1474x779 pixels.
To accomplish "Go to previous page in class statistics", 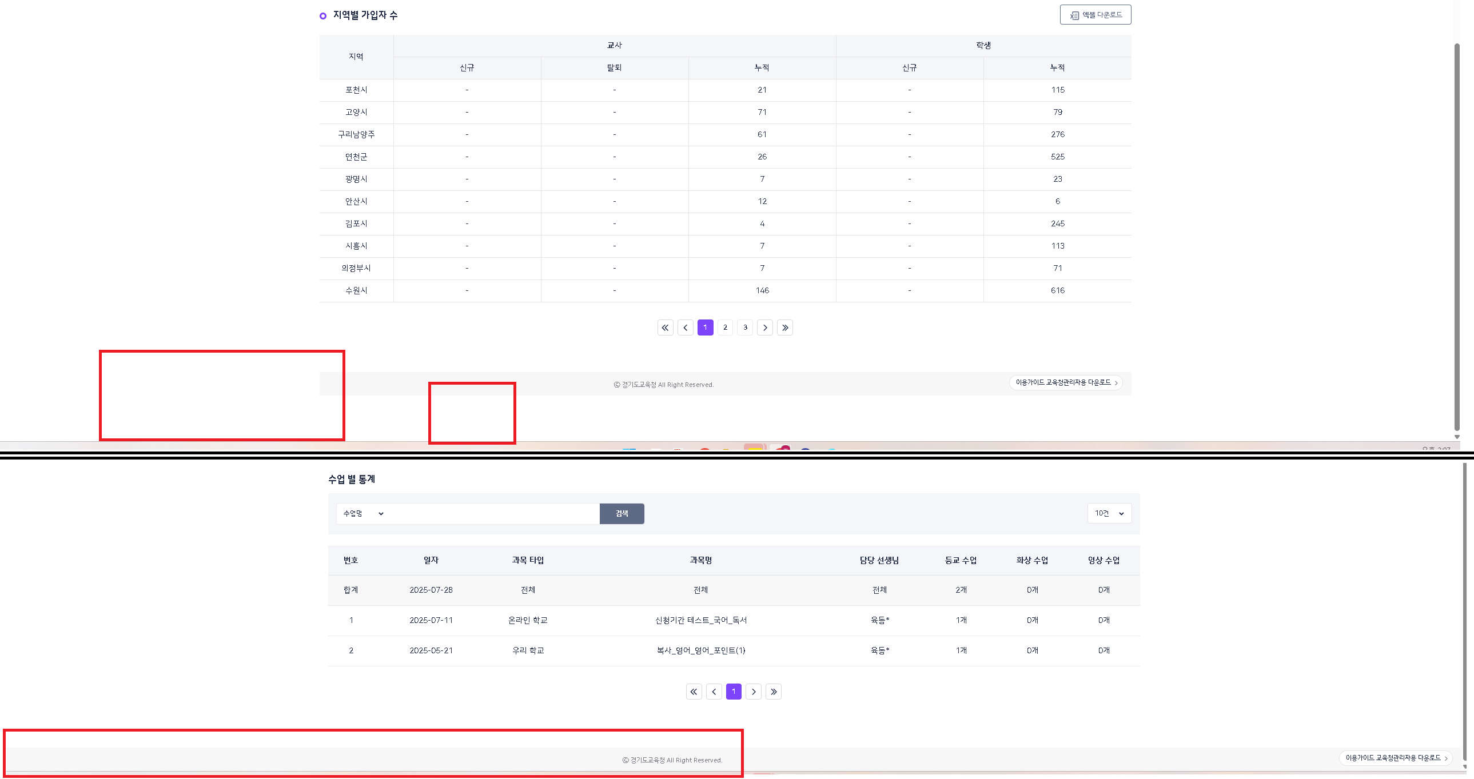I will 714,692.
